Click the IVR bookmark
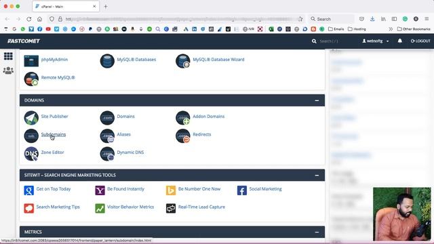The height and width of the screenshot is (244, 434). point(248,28)
